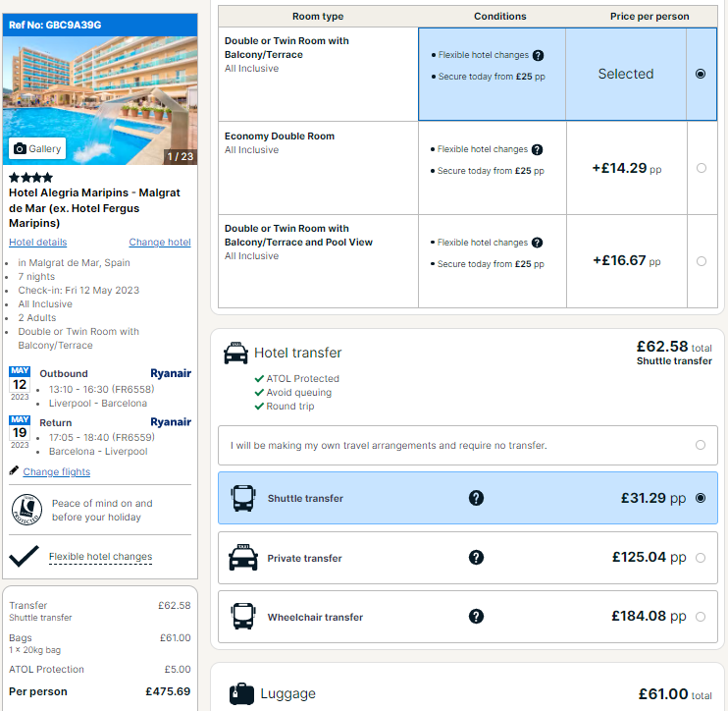Open the Hotel details link

(38, 243)
